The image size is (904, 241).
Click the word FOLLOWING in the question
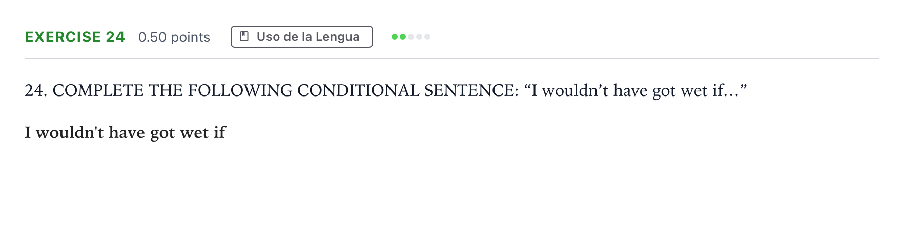(x=240, y=90)
